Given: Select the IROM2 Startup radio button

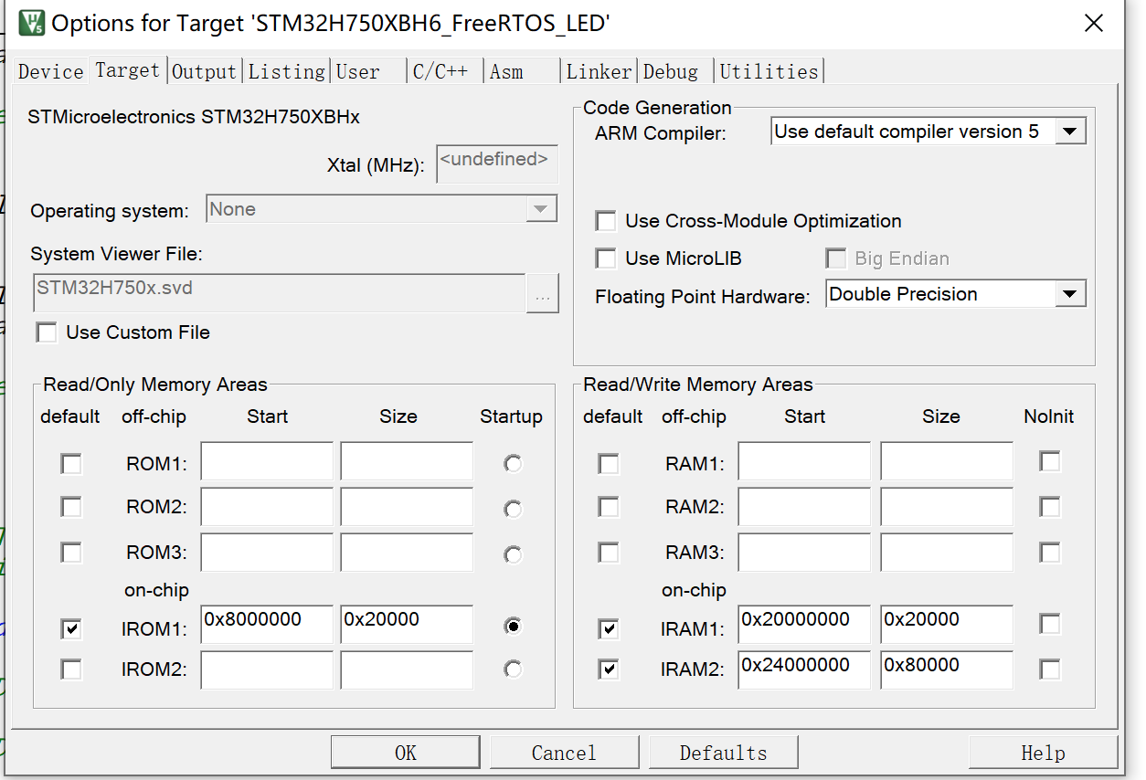Looking at the screenshot, I should coord(513,669).
